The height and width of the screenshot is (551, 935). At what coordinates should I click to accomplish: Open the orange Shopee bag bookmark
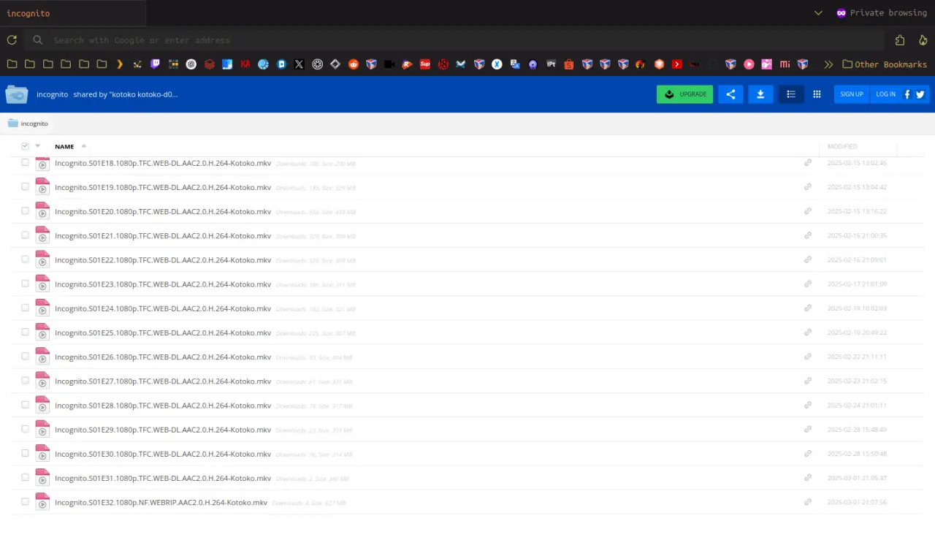point(569,64)
